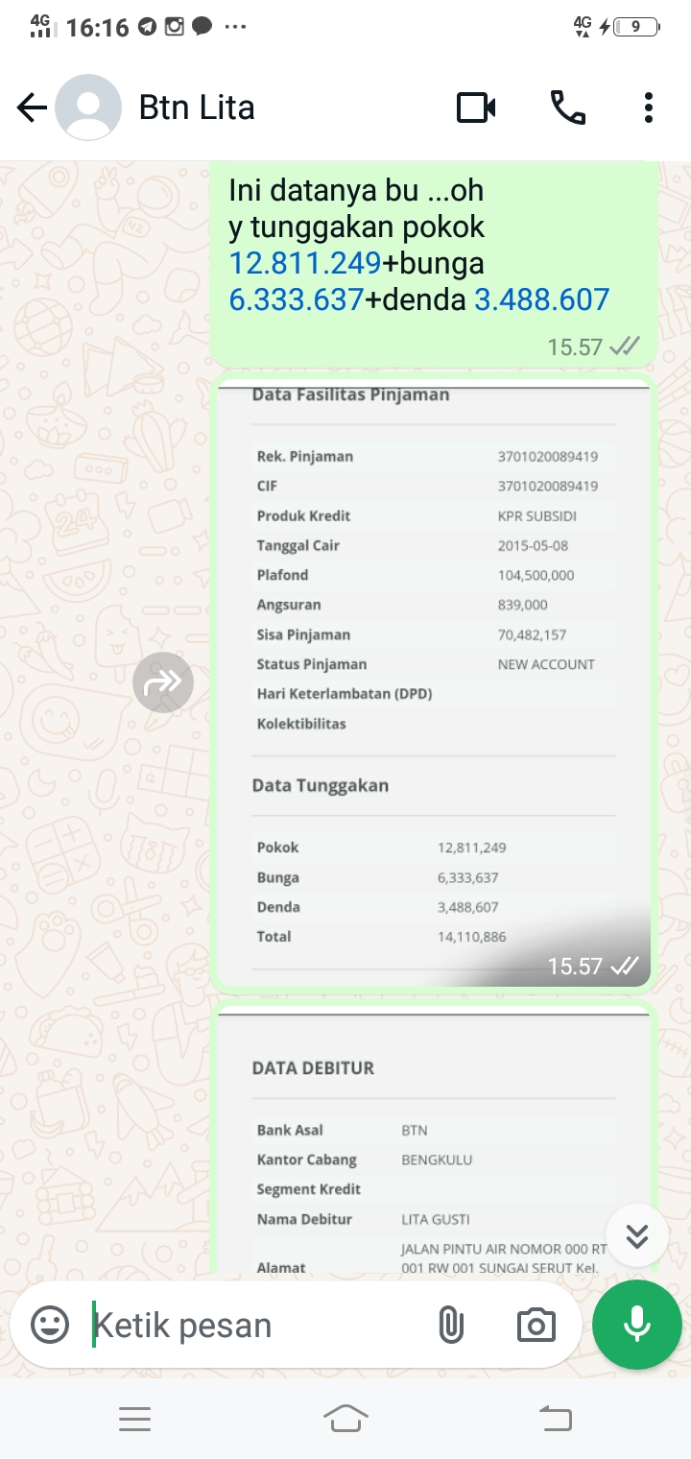Open recent apps with navigation menu button
691x1459 pixels.
tap(134, 1419)
